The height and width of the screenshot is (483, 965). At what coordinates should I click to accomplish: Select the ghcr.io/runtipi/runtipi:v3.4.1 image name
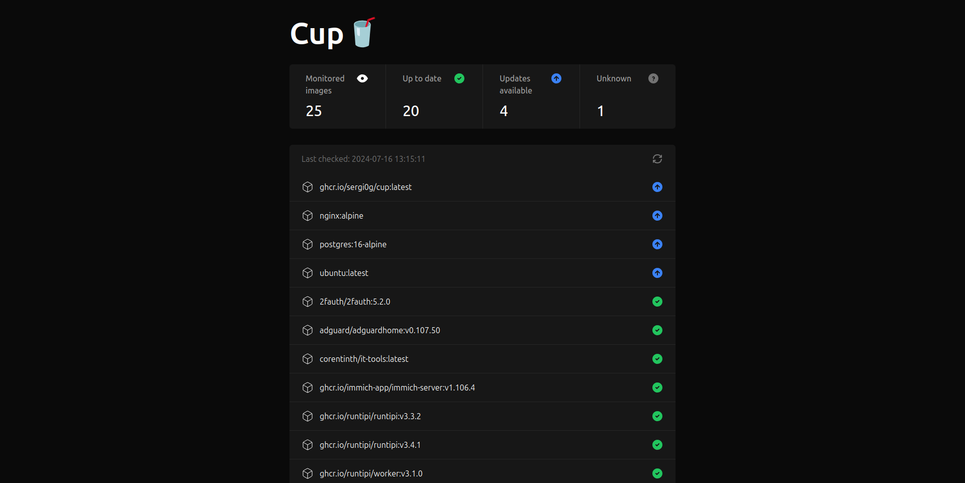point(370,445)
